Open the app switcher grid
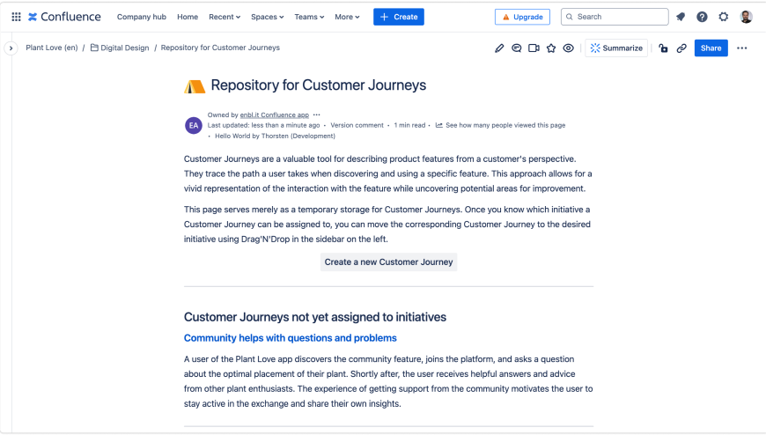 click(x=16, y=17)
